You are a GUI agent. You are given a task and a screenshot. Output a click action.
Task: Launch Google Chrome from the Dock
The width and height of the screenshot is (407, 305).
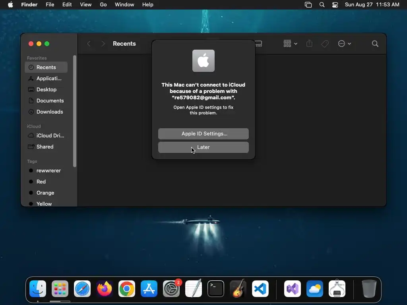127,289
